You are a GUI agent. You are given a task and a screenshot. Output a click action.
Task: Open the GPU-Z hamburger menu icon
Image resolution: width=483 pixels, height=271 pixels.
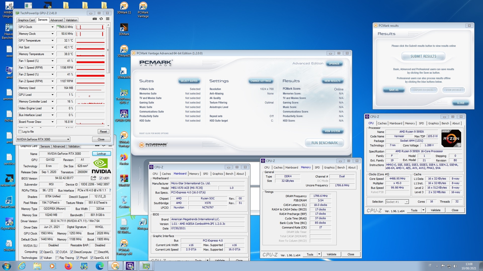coord(108,19)
